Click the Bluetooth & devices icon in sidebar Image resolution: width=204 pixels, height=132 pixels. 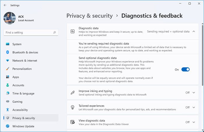click(8, 52)
